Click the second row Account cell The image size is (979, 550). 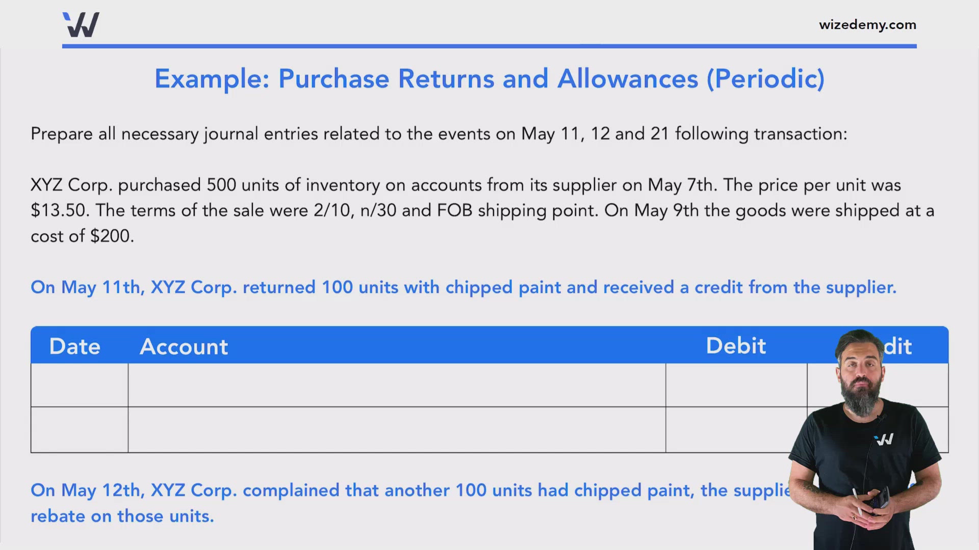click(x=397, y=429)
